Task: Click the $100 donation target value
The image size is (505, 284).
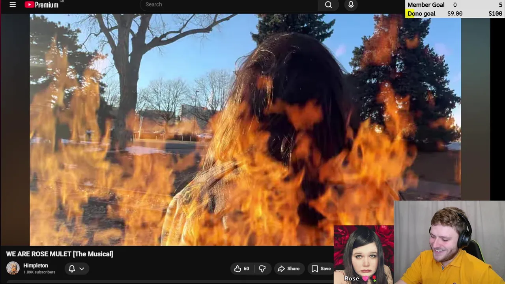Action: 496,13
